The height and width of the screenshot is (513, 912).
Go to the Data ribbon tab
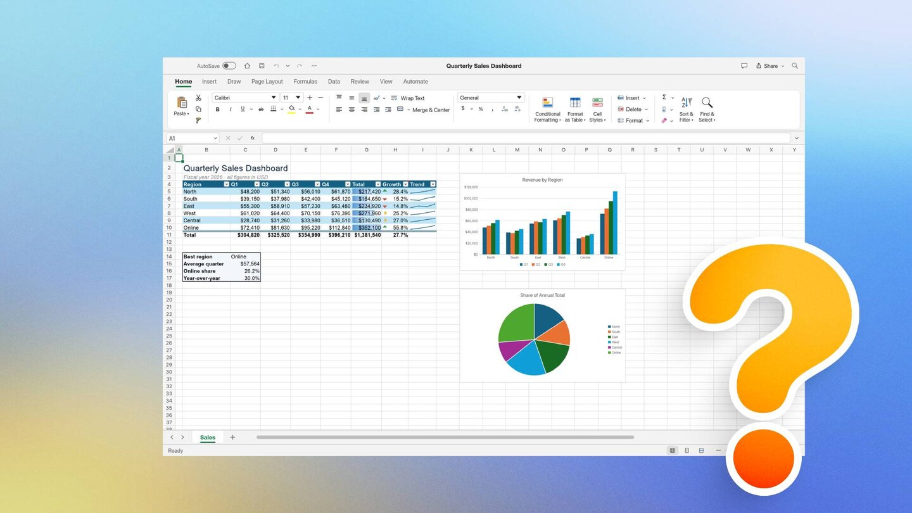pos(334,82)
